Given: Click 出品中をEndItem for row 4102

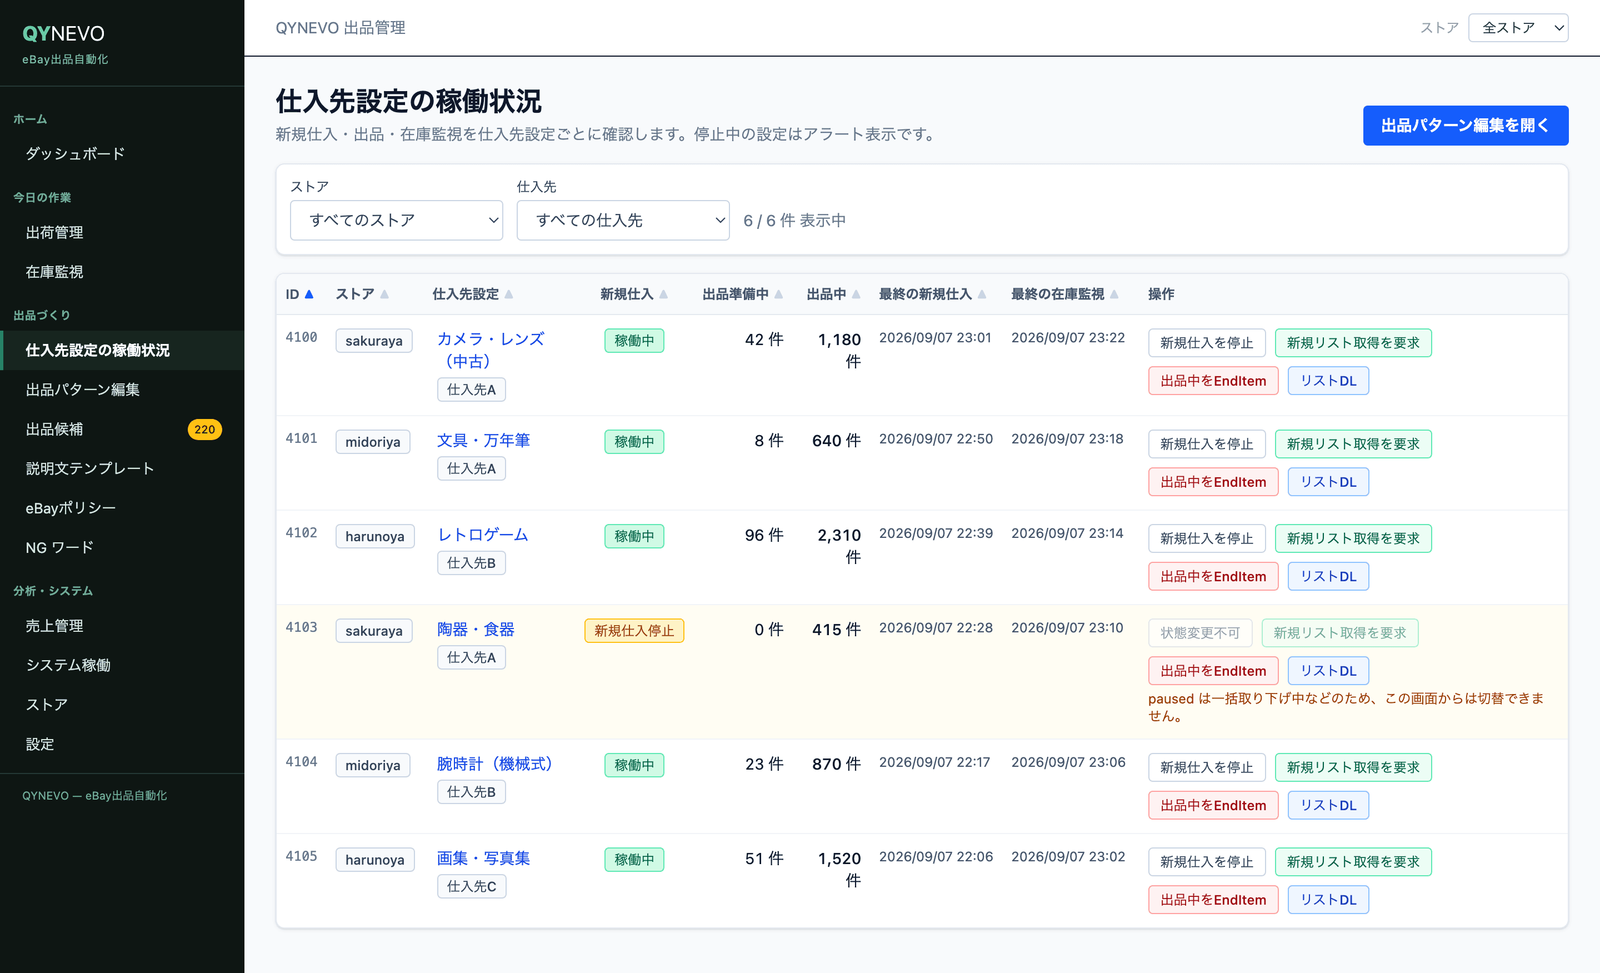Looking at the screenshot, I should click(1213, 576).
